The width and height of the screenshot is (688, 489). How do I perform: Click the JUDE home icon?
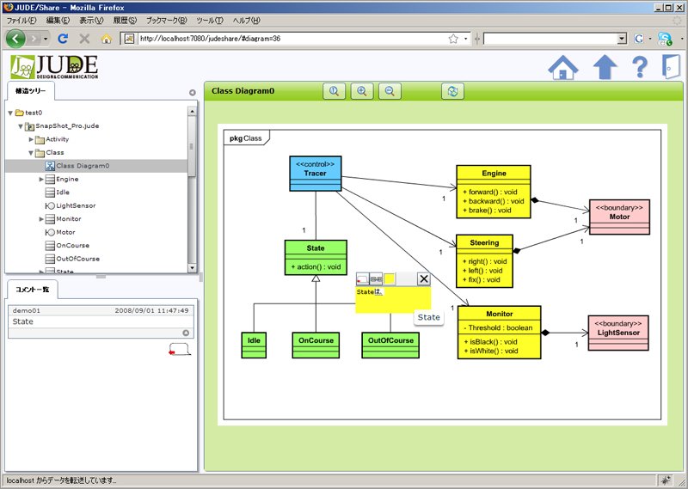pos(563,68)
